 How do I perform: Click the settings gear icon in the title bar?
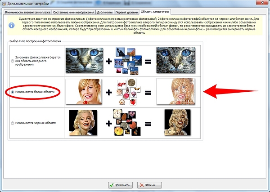point(4,4)
